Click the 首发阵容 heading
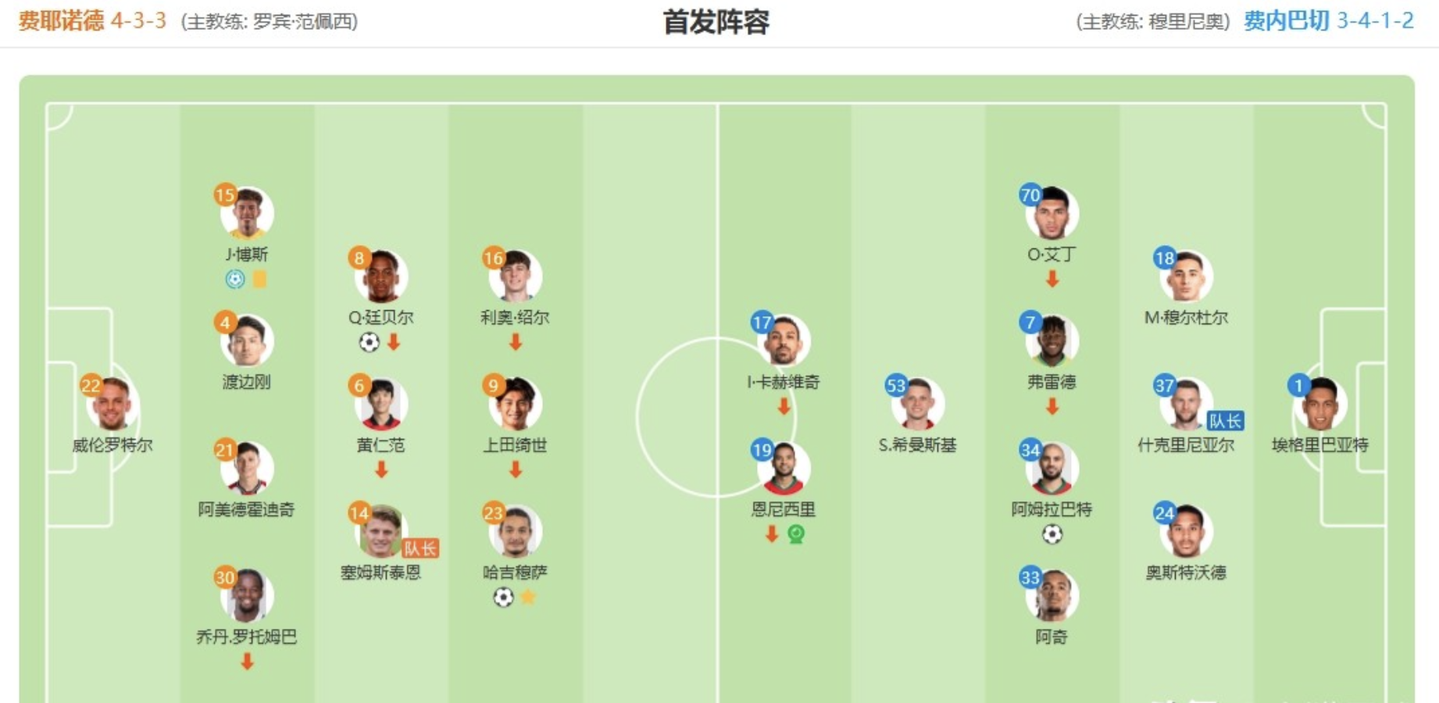Image resolution: width=1439 pixels, height=703 pixels. pyautogui.click(x=716, y=22)
